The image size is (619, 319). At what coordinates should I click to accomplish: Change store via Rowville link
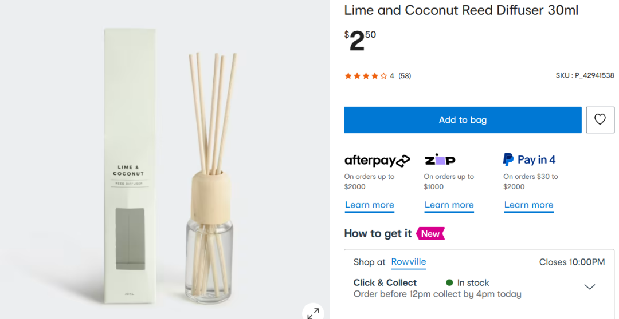[x=408, y=262]
